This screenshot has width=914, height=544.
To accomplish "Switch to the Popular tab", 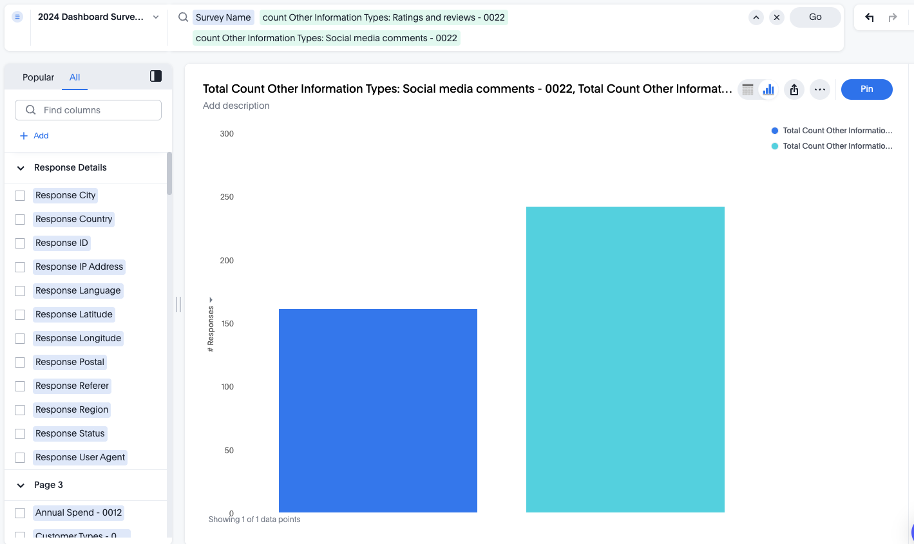I will click(x=39, y=77).
